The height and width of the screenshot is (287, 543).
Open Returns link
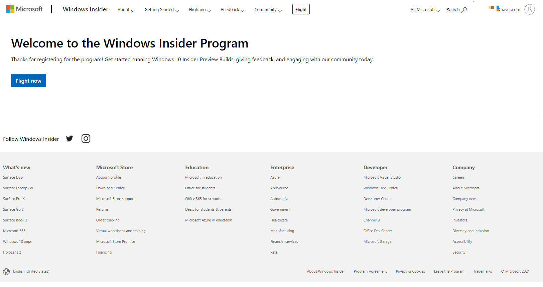coord(102,209)
